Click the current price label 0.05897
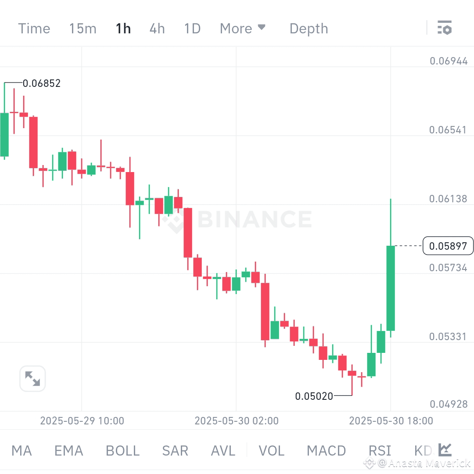Screen dimensions: 474x474 tap(448, 246)
